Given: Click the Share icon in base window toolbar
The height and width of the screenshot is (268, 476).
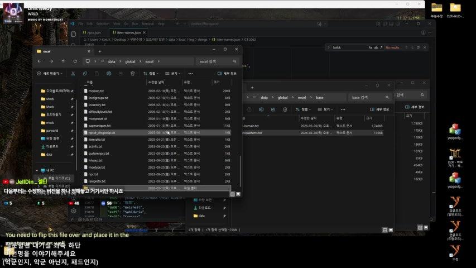Looking at the screenshot, I should (x=273, y=109).
